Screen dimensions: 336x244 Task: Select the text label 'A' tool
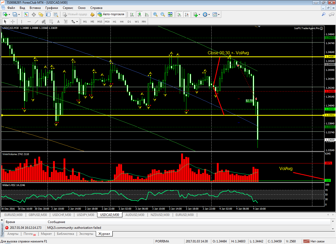click(x=58, y=22)
